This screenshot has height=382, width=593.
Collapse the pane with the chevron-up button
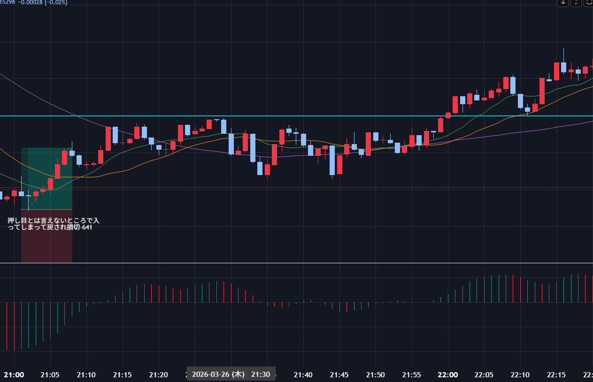pyautogui.click(x=576, y=2)
